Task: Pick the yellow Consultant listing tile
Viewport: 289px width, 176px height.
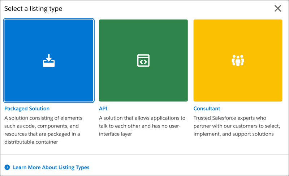Action: tap(238, 60)
